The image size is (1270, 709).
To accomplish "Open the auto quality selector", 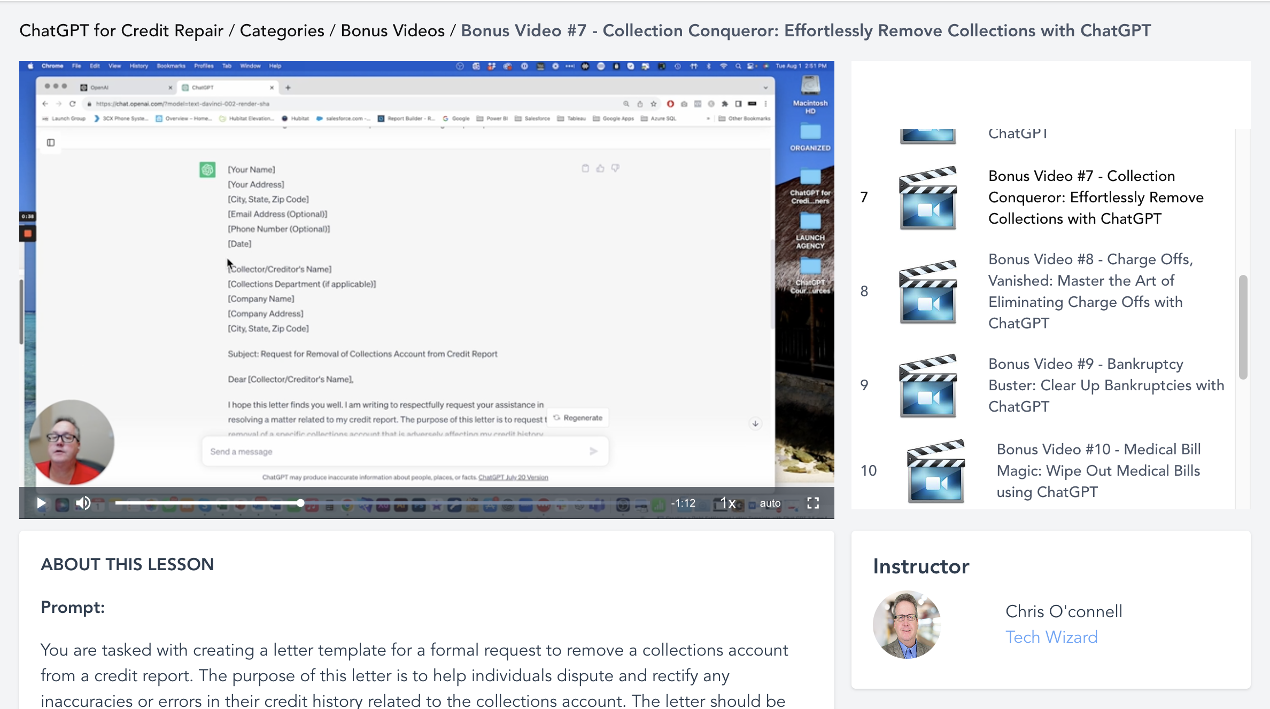I will click(770, 503).
